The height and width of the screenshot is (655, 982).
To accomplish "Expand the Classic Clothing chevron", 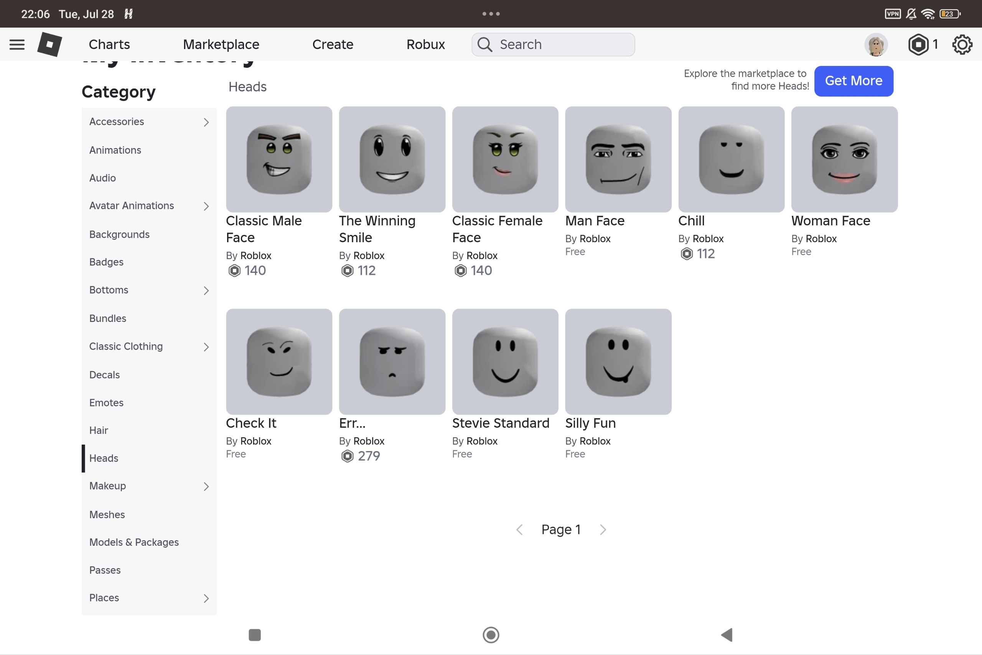I will pos(206,347).
